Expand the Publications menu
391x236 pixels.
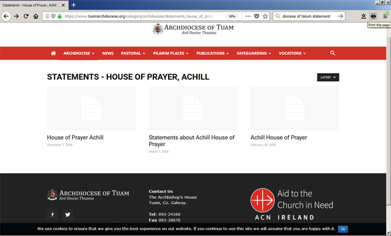click(x=212, y=53)
